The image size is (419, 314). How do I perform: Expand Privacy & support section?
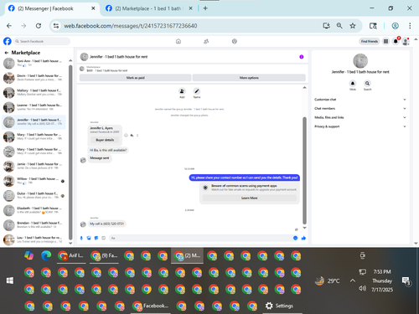coord(360,126)
